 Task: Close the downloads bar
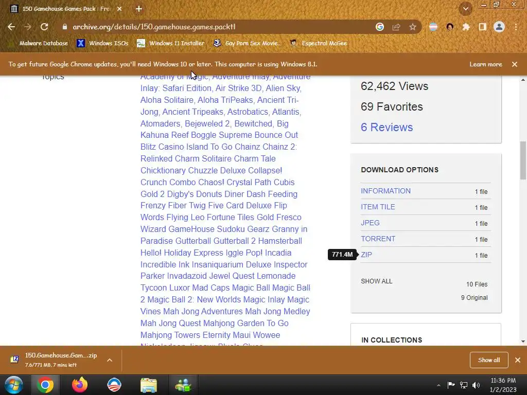[x=518, y=360]
